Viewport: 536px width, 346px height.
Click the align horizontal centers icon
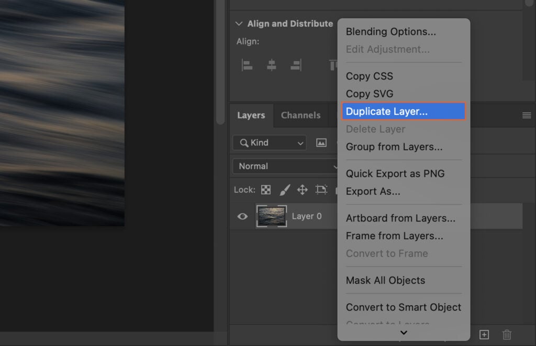pos(272,65)
